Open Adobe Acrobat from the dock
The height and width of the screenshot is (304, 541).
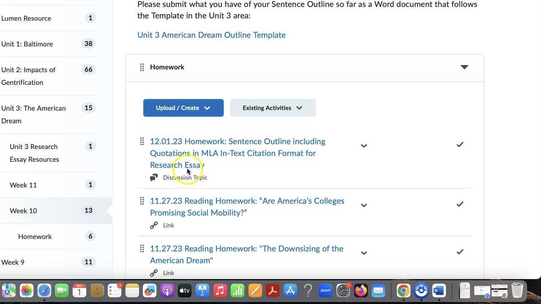[x=273, y=290]
